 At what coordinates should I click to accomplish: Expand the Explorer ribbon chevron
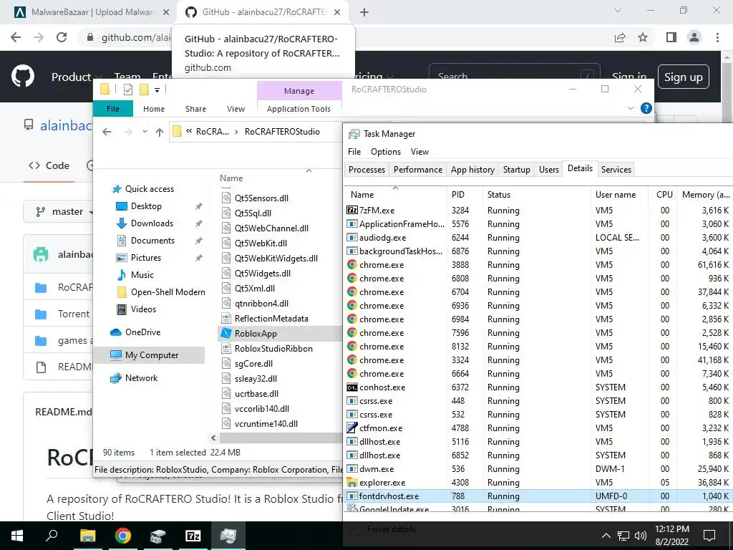pos(630,109)
